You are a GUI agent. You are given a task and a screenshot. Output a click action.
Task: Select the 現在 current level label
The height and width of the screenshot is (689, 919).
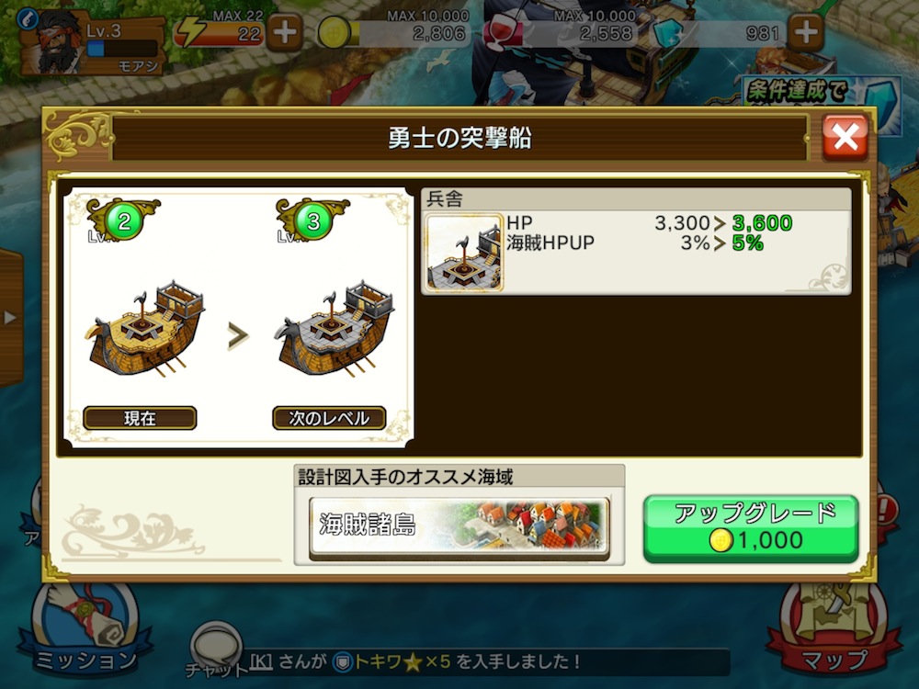point(140,418)
